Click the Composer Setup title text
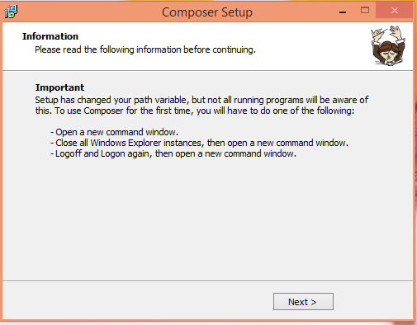This screenshot has width=417, height=325. coord(207,12)
